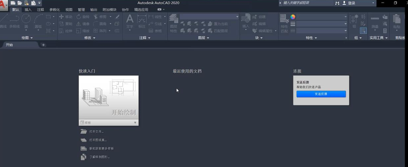Viewport: 408px width, 167px height.
Task: Select the Rectangle draw tool icon
Action: point(48,17)
